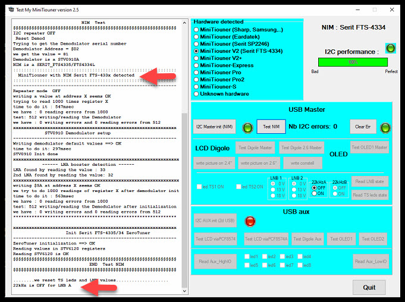The image size is (405, 302).
Task: Click Read TS leds state button
Action: click(x=370, y=195)
